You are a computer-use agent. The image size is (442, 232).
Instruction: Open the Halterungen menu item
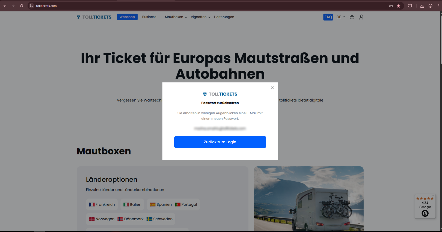(224, 17)
